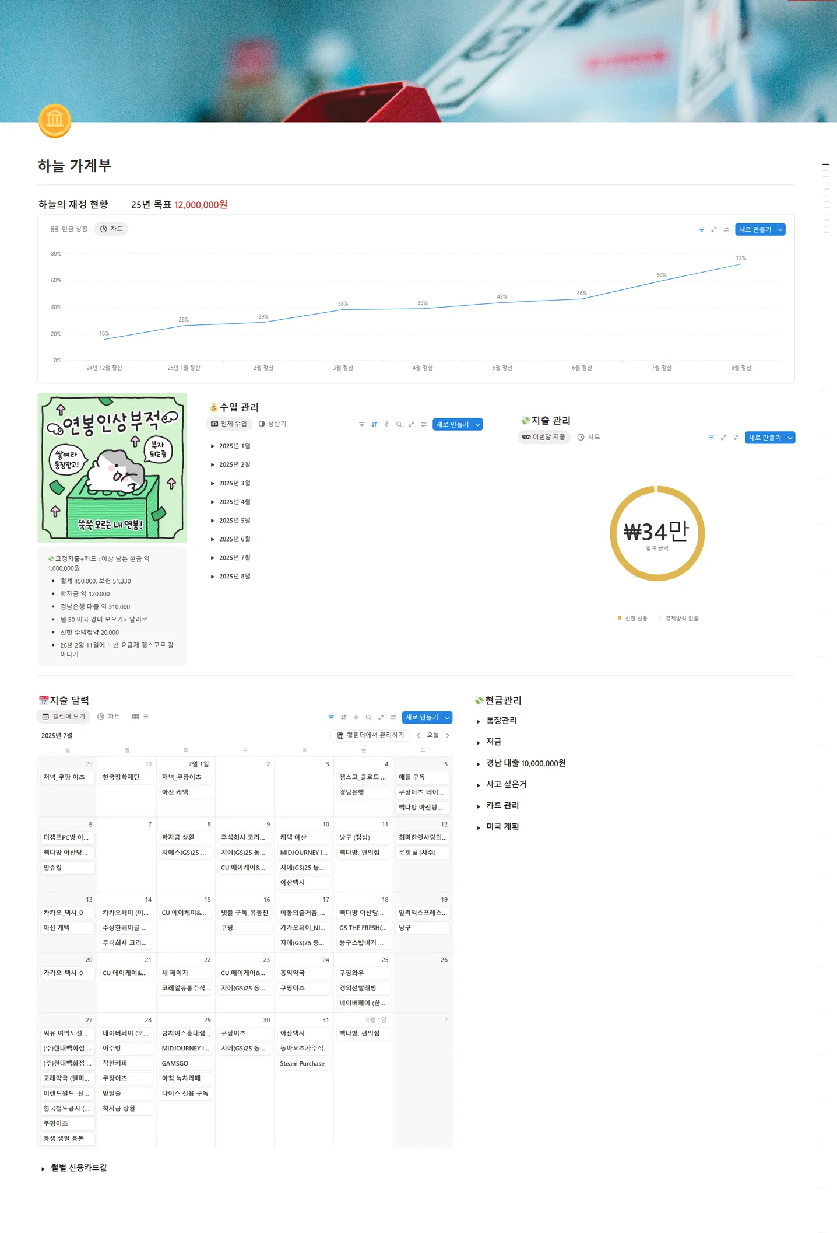Screen dimensions: 837x1233
Task: Click the 연봉인상부적 image
Action: (112, 467)
